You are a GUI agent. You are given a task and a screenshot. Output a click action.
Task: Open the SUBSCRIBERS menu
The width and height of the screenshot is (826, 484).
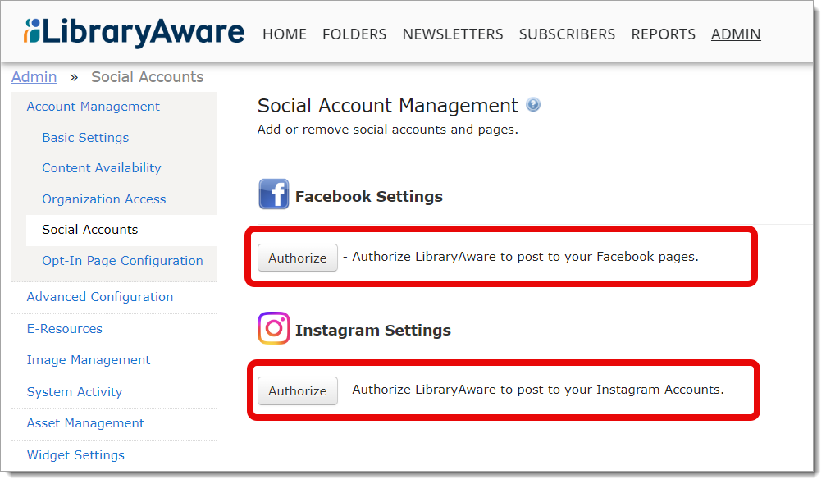(x=567, y=34)
